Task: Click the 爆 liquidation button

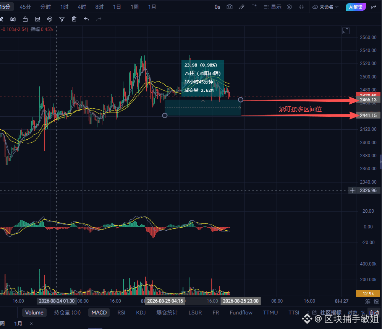Action: (376, 302)
